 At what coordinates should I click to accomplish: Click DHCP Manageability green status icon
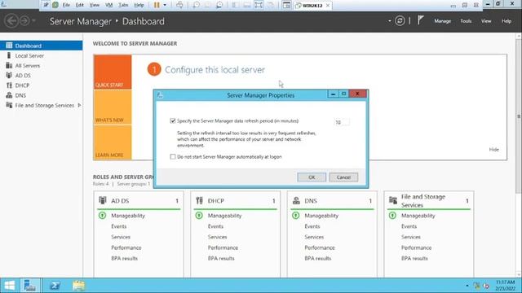[x=199, y=216]
